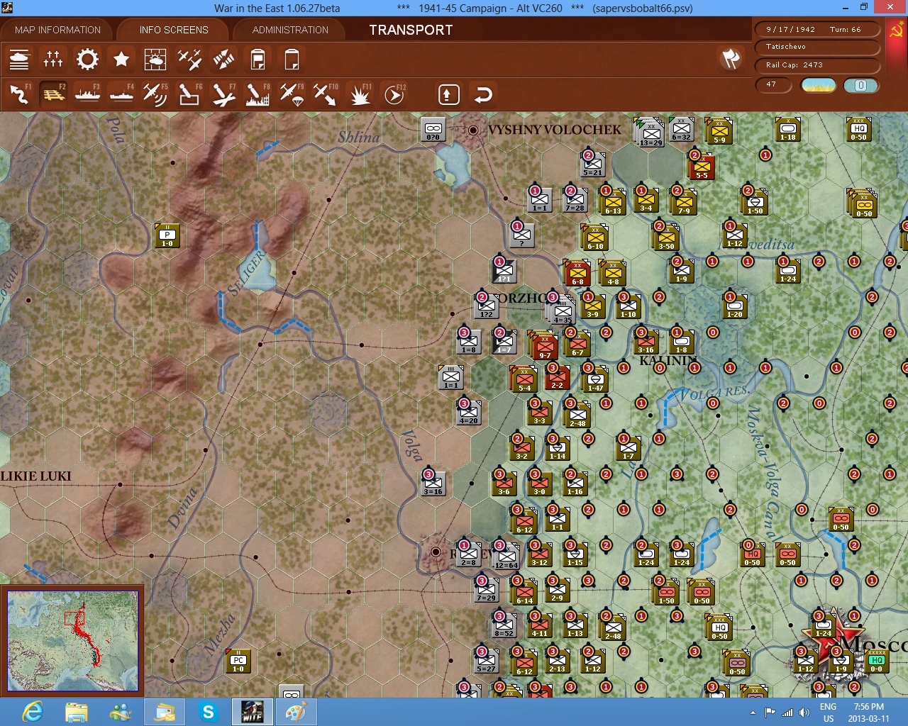
Task: Click the volume speaker tray icon
Action: pyautogui.click(x=804, y=712)
